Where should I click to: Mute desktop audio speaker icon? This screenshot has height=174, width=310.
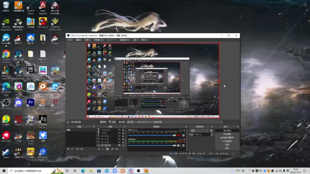[x=179, y=146]
